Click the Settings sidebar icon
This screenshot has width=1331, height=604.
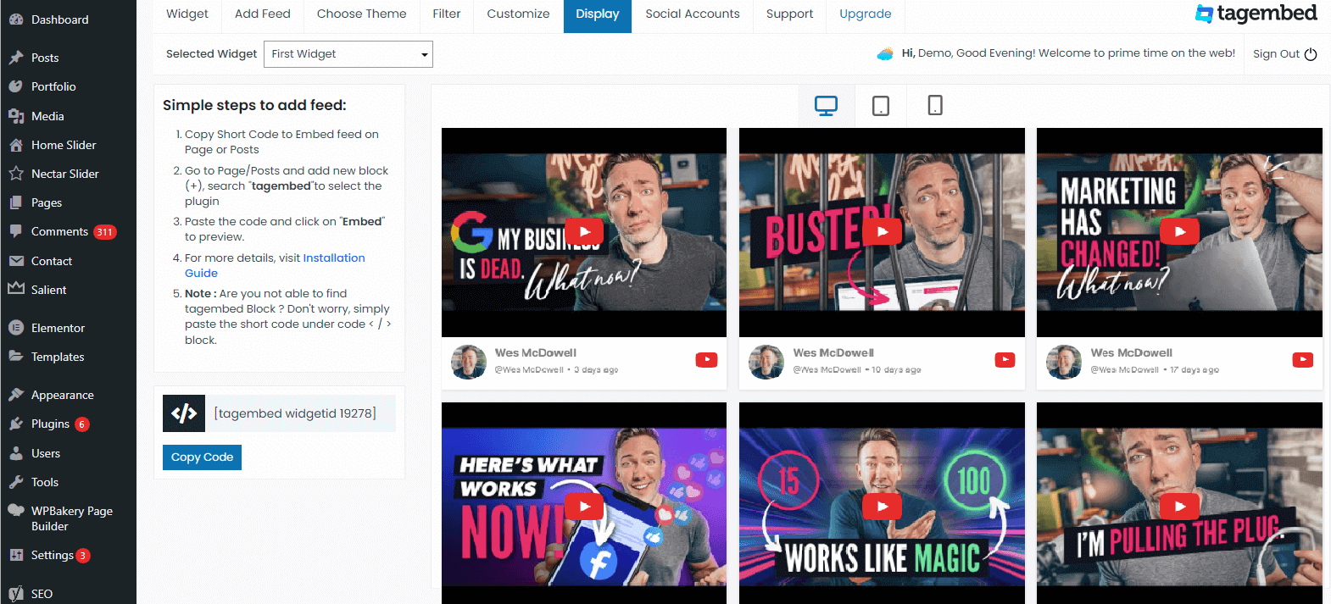(x=16, y=555)
